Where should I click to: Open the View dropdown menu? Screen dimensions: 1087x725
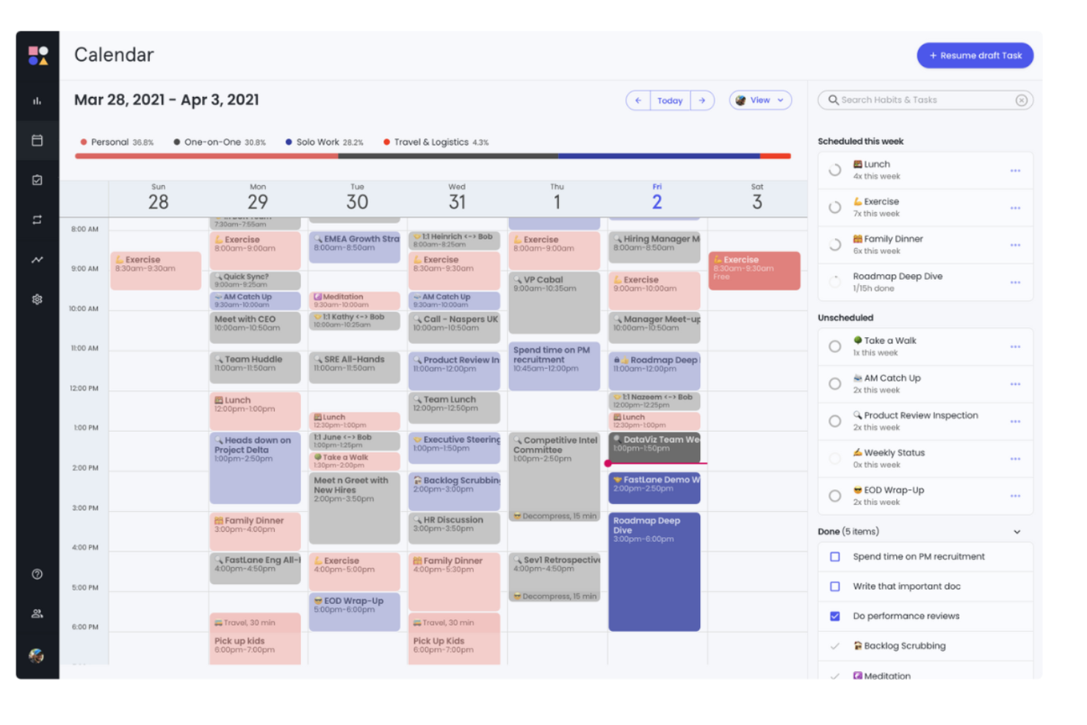[759, 100]
